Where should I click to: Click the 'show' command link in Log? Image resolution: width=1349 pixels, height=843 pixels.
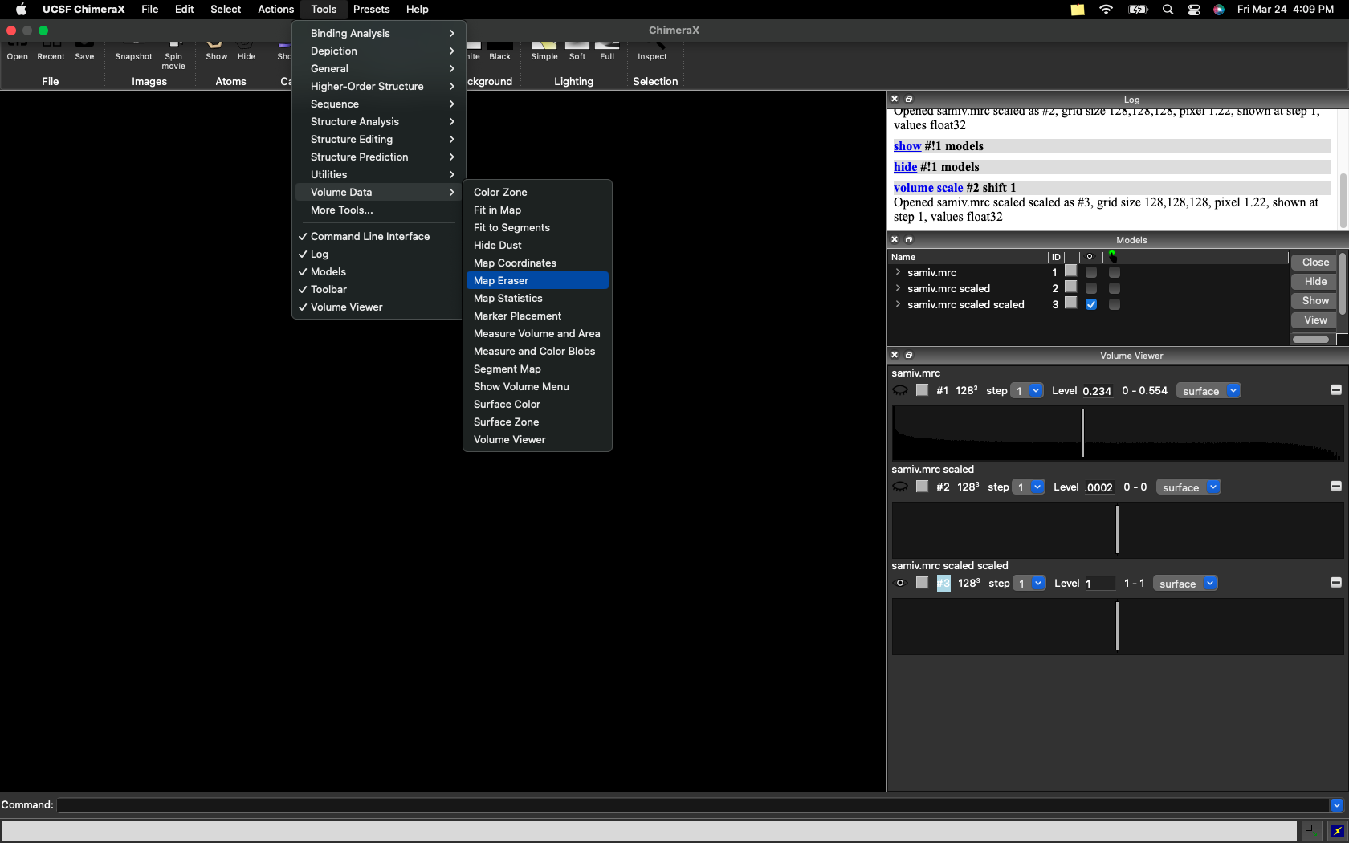pos(907,146)
